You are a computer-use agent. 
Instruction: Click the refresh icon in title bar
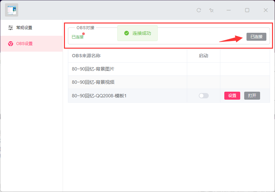(199, 10)
